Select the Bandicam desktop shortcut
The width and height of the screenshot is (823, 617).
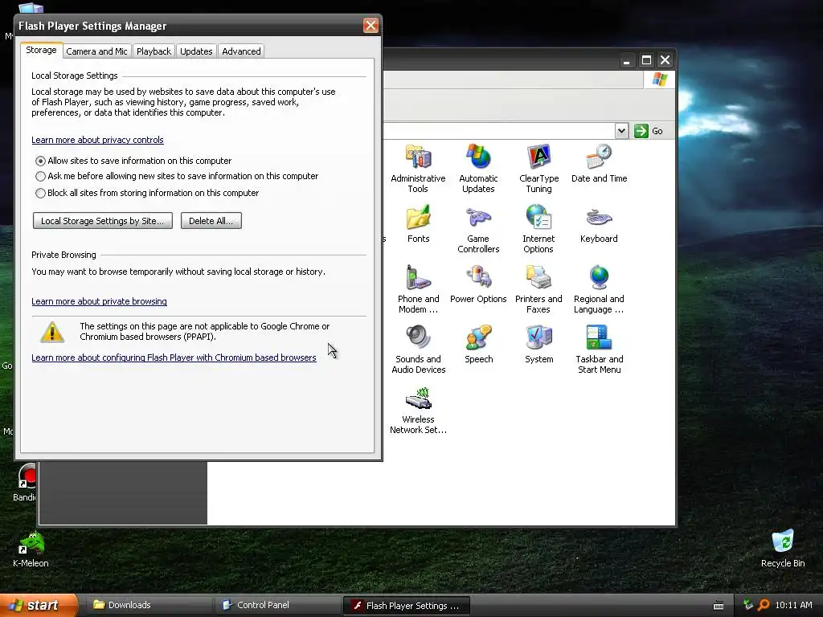24,483
